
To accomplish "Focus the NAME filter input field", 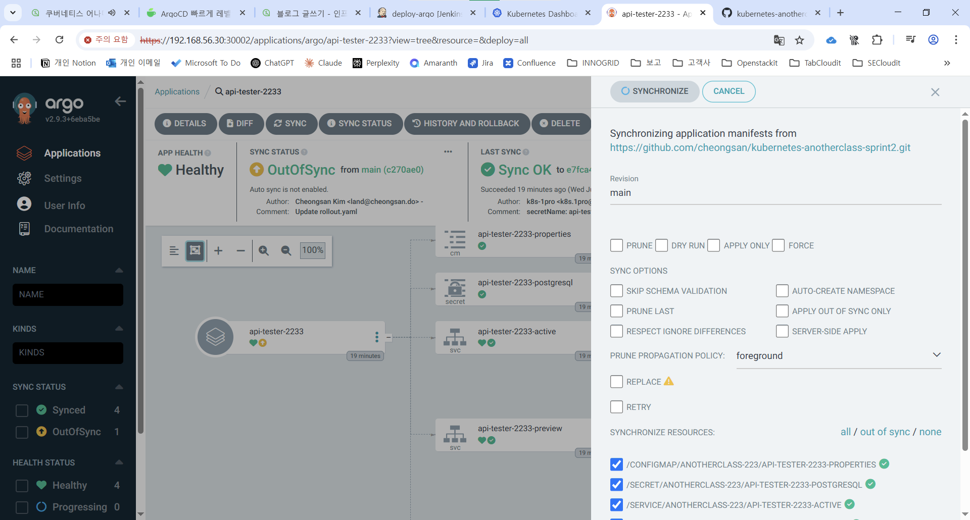I will pos(68,295).
